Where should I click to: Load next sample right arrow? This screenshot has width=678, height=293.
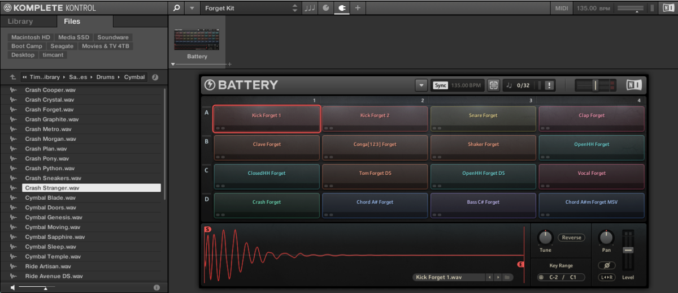click(497, 277)
